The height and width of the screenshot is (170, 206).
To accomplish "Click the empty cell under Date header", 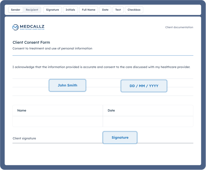I will pos(148,122).
